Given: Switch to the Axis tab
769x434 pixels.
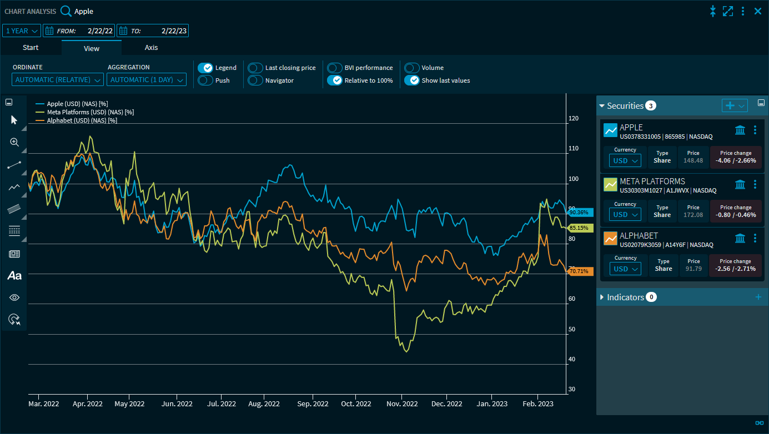Looking at the screenshot, I should click(151, 48).
